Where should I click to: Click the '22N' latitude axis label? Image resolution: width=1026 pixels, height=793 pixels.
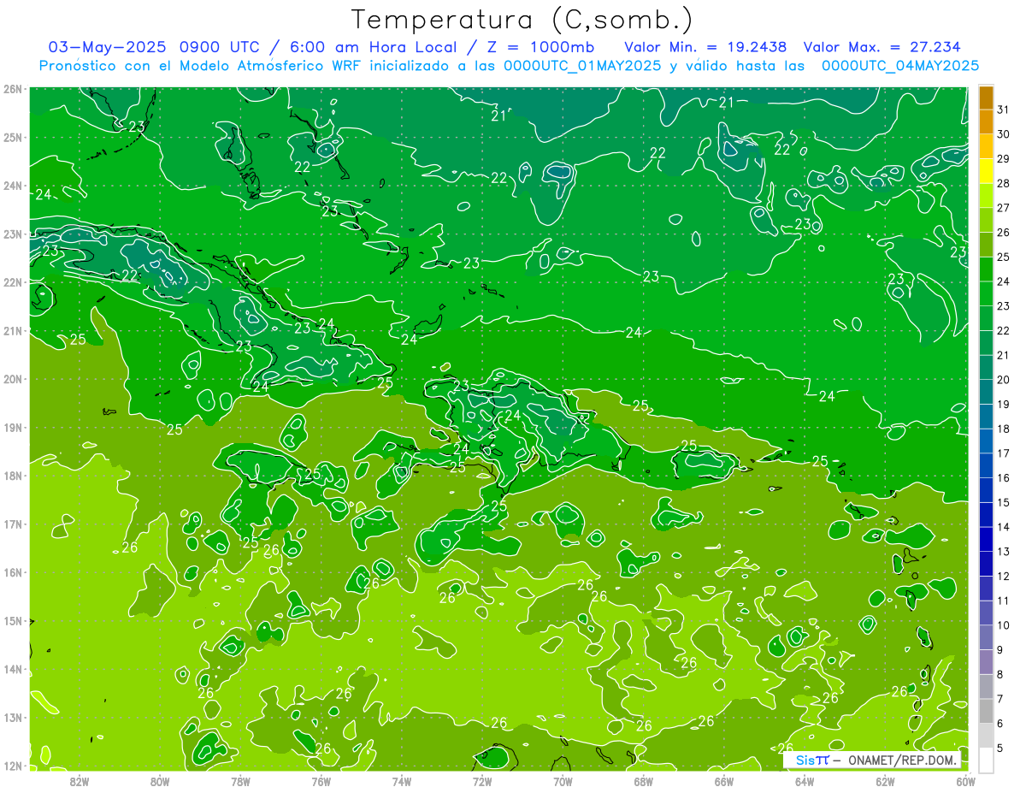13,282
